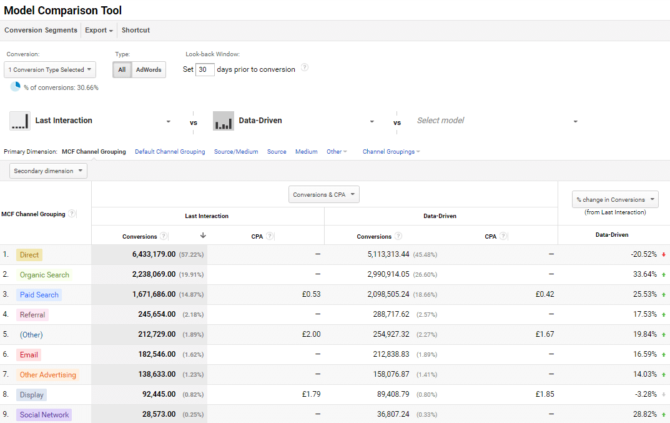Switch to Source dimension

277,152
